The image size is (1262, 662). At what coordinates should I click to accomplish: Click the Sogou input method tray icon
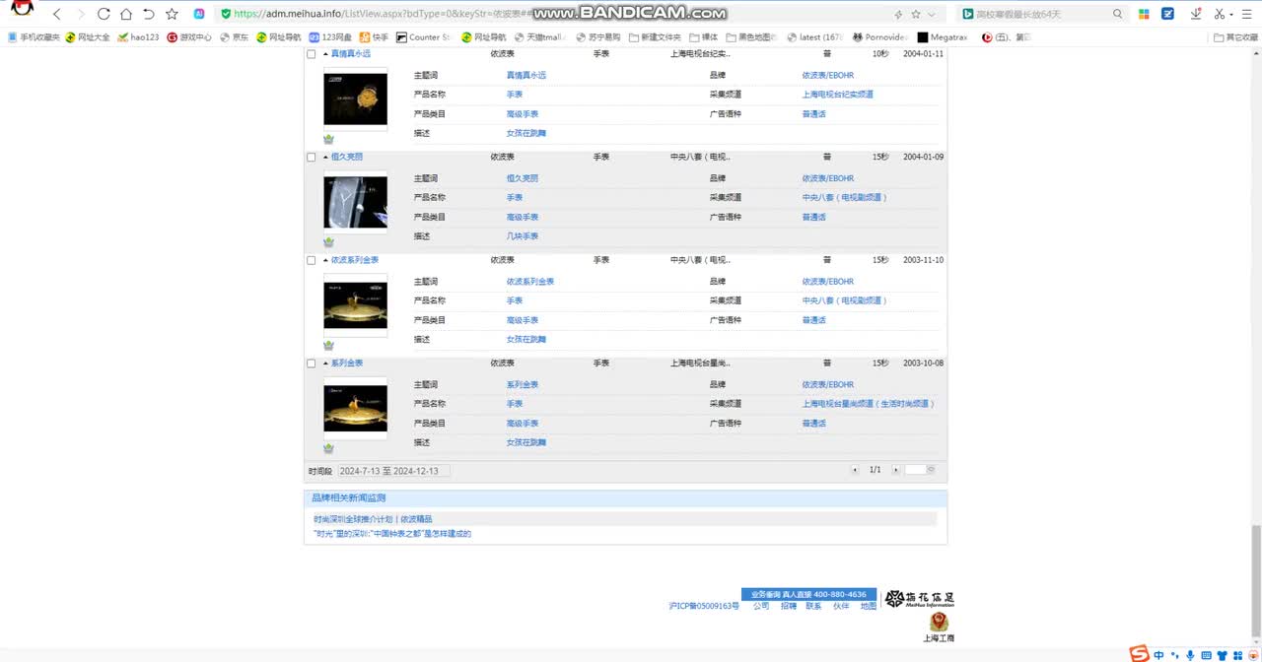1139,654
